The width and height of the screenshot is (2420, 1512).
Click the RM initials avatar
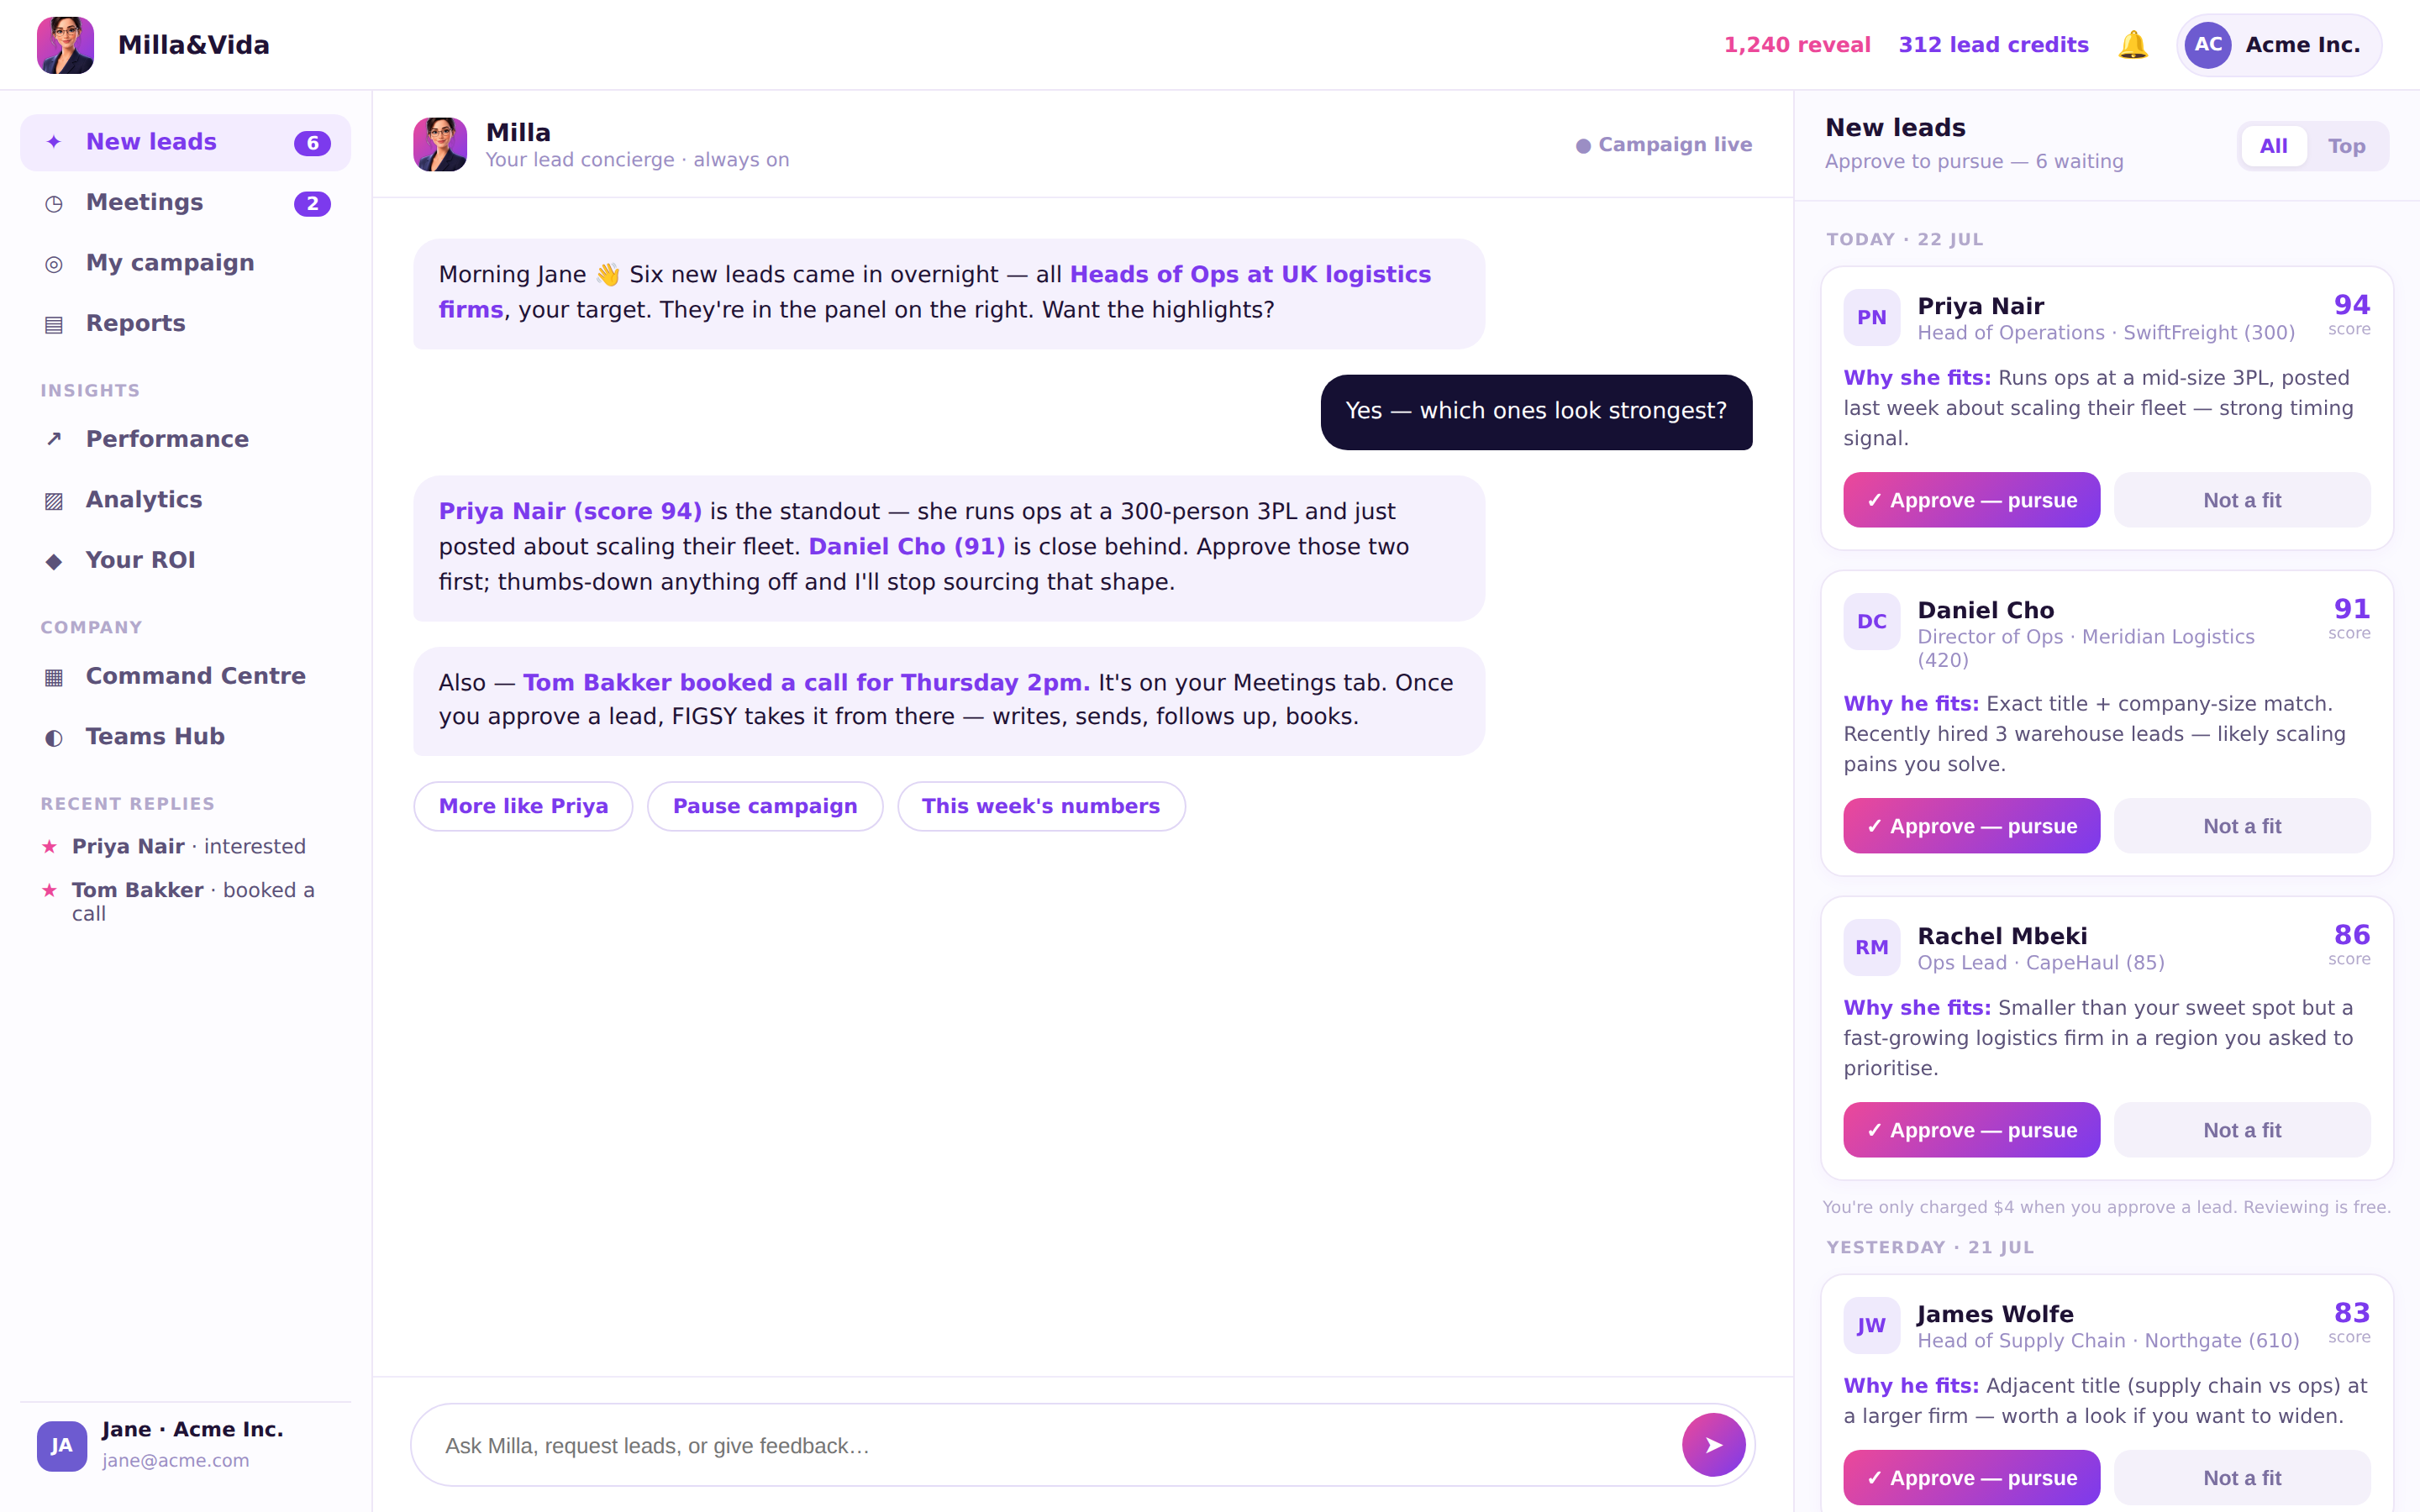pos(1871,947)
